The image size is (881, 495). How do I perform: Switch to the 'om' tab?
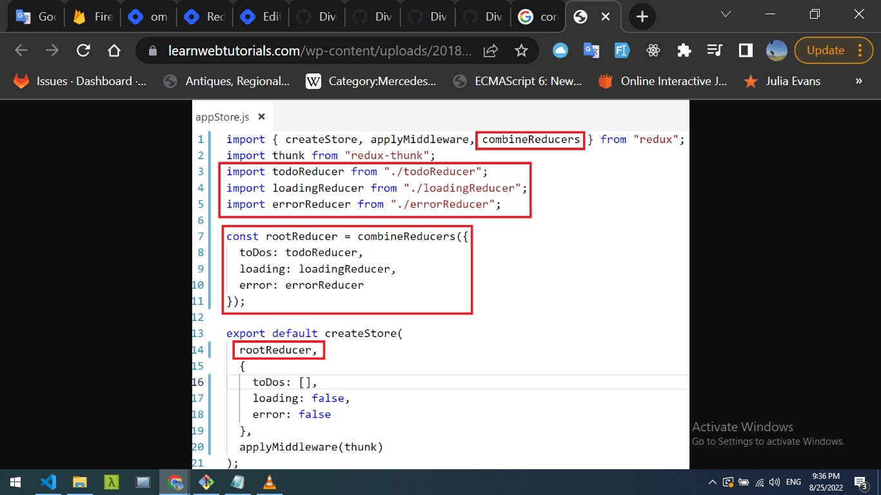click(148, 17)
